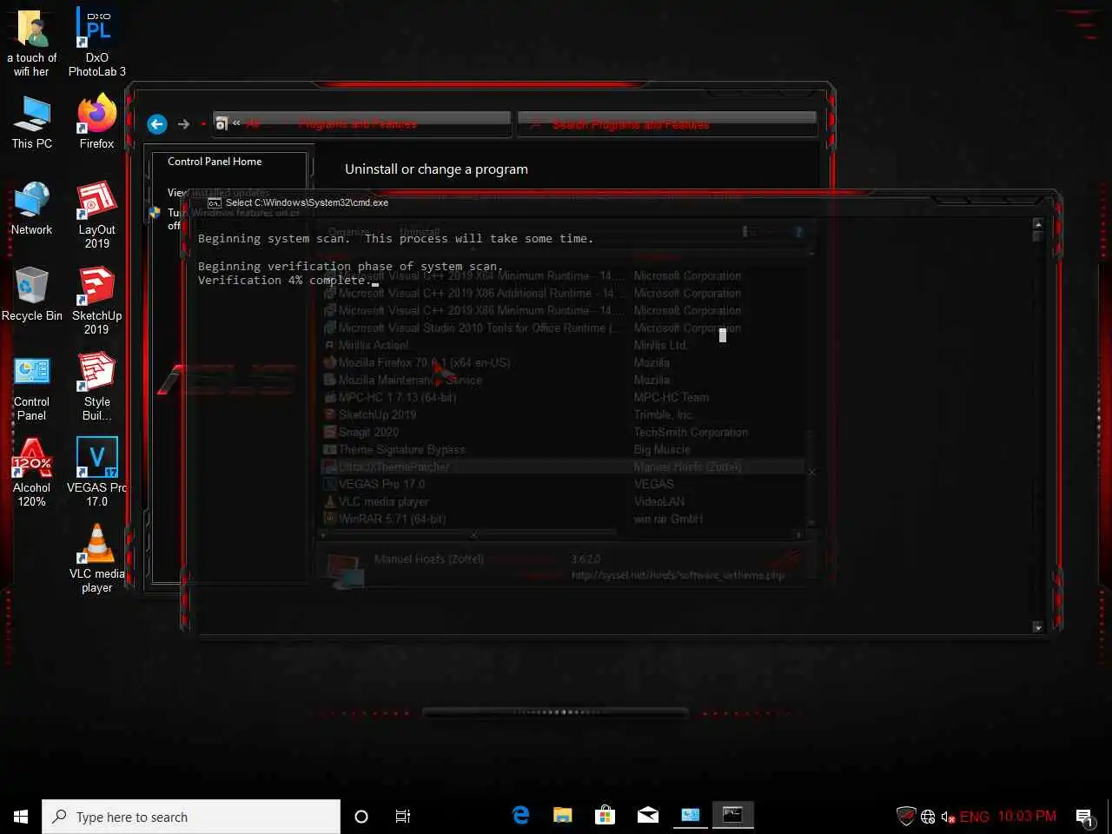Click the 'Type here to search' taskbar box
Viewport: 1112px width, 834px height.
point(191,817)
